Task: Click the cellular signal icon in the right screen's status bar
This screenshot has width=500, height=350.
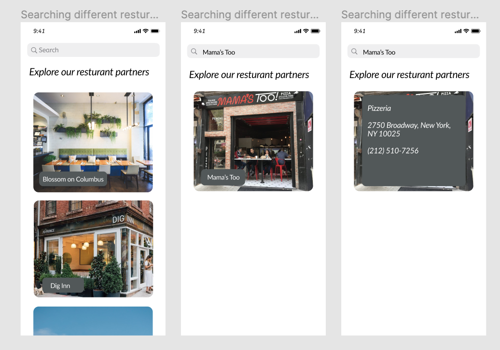Action: point(458,31)
